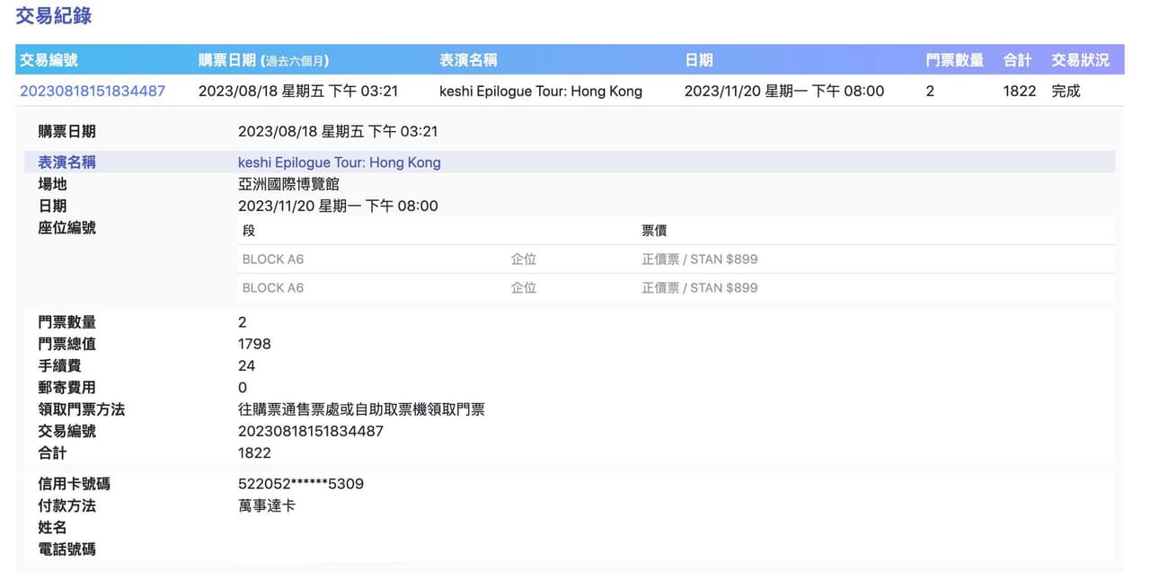Click the 手續費 fee value 24

(x=246, y=365)
